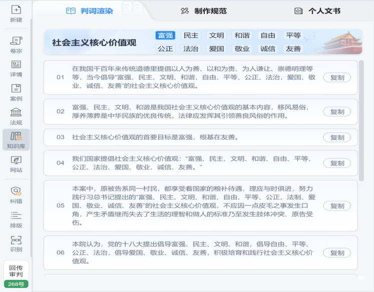Select the 详情 sidebar icon

click(x=16, y=68)
